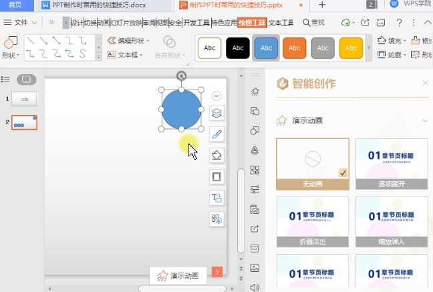Click the 演示动画 button below slide

[178, 275]
